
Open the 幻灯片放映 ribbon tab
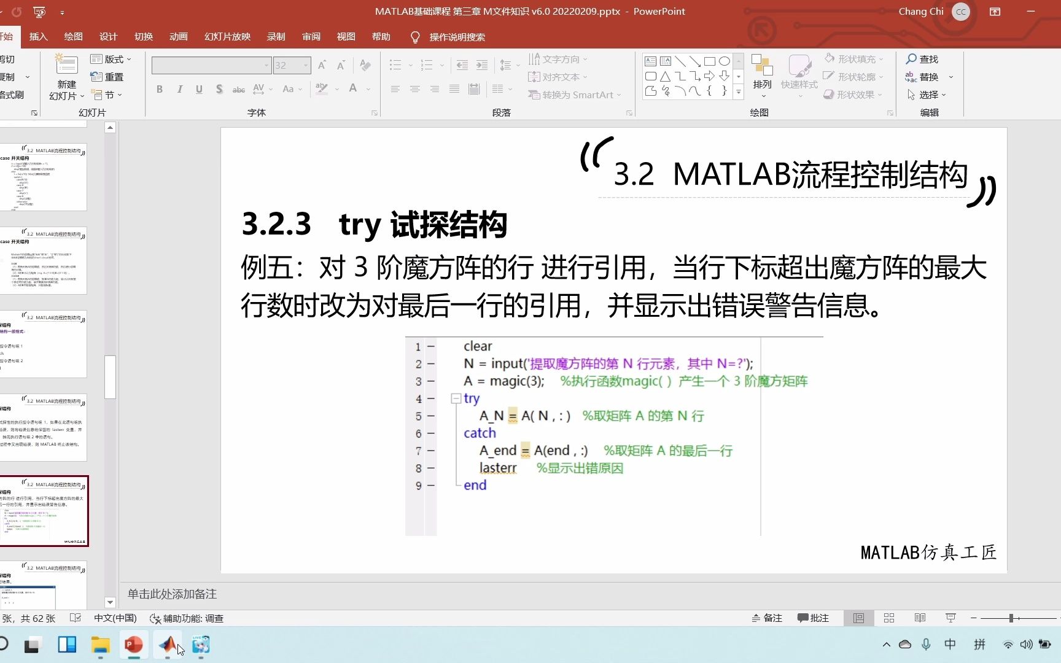coord(227,37)
